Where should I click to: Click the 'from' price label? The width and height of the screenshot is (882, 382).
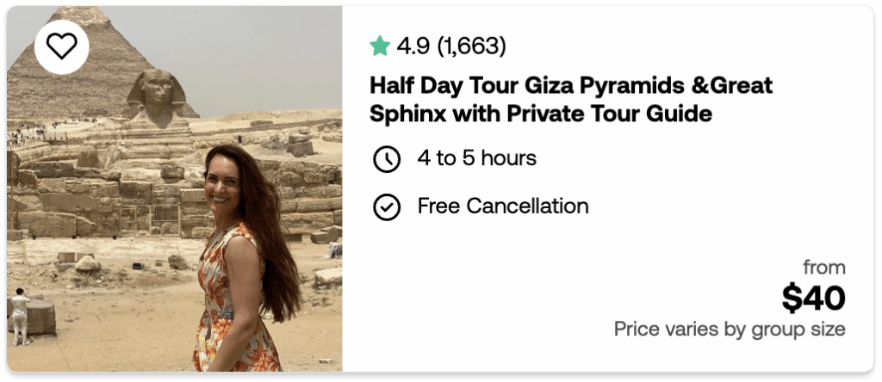823,267
